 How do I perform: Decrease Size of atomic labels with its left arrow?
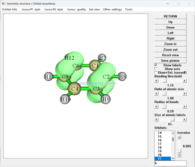click(x=156, y=119)
